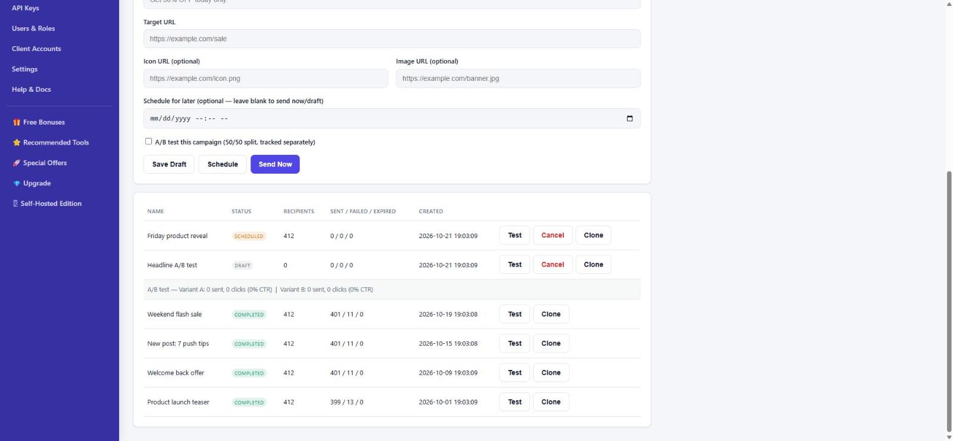
Task: Test the New post: 7 push tips campaign
Action: [x=515, y=343]
